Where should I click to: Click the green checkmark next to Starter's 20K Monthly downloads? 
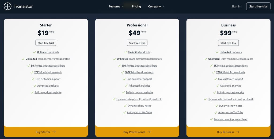tap(32, 72)
